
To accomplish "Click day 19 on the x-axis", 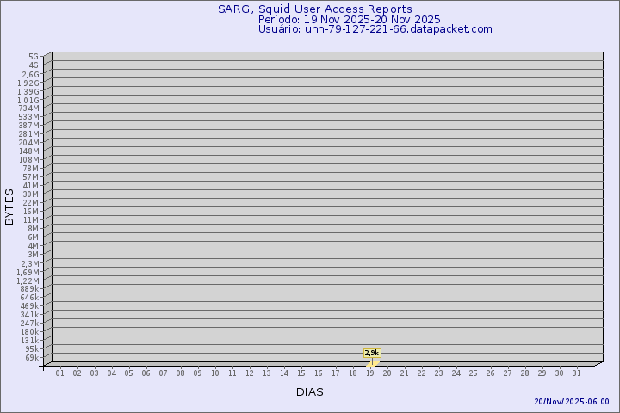I will (369, 373).
